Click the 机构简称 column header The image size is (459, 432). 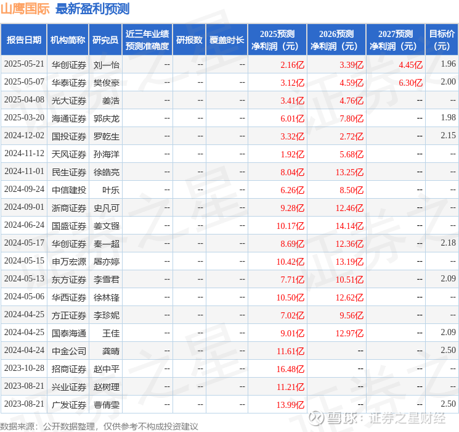68,40
